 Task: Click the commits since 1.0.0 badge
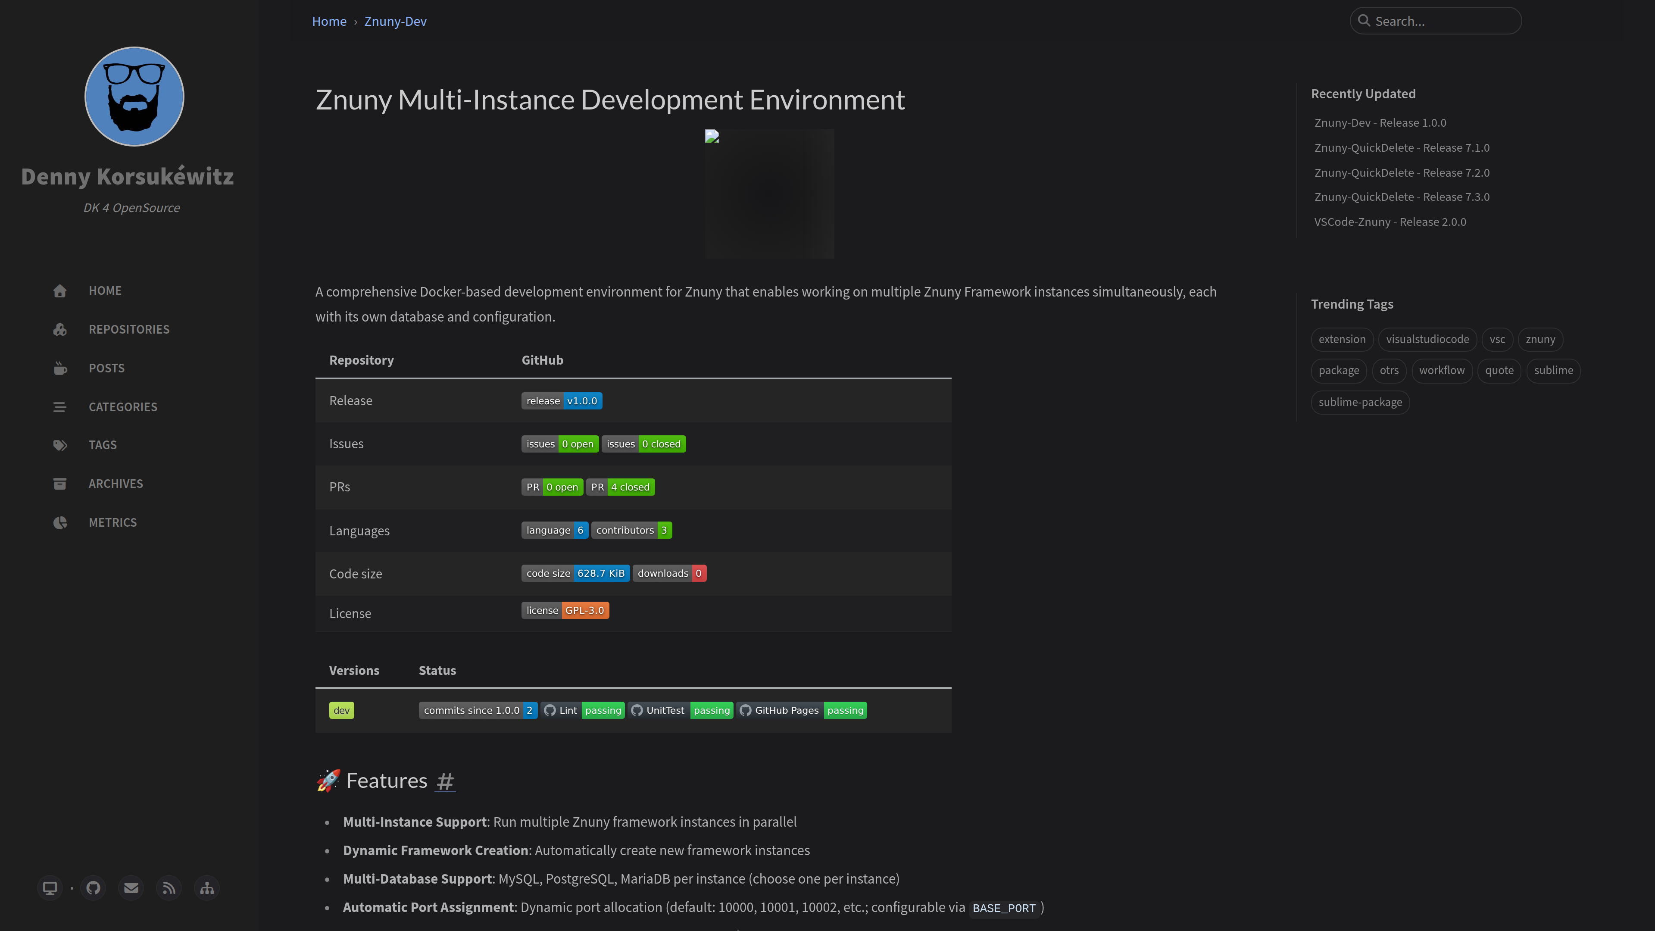click(x=478, y=710)
